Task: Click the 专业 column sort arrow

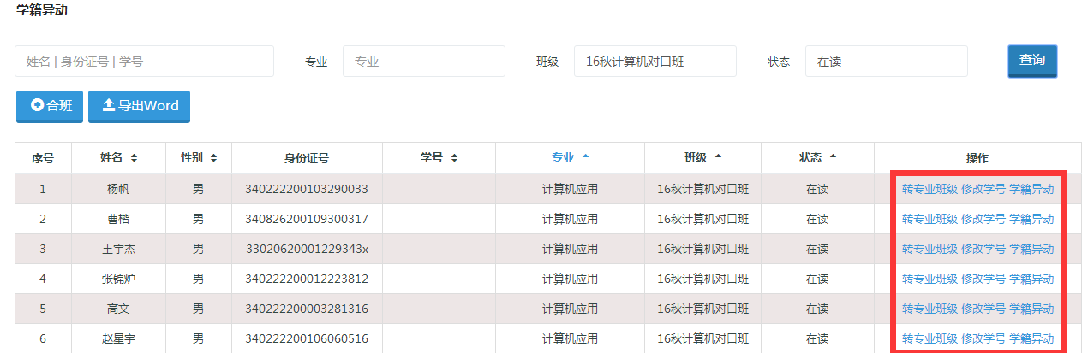Action: (586, 157)
